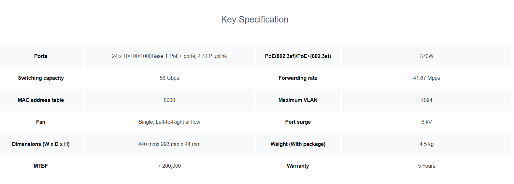
Task: Select the Forwarding rate label
Action: click(298, 78)
